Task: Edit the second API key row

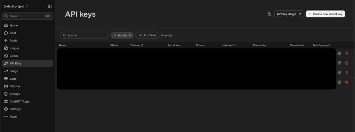Action: click(x=339, y=63)
